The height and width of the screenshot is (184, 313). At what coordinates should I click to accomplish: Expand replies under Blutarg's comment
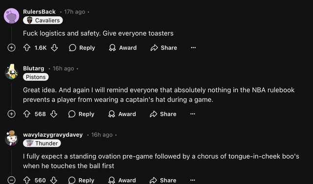[11, 114]
